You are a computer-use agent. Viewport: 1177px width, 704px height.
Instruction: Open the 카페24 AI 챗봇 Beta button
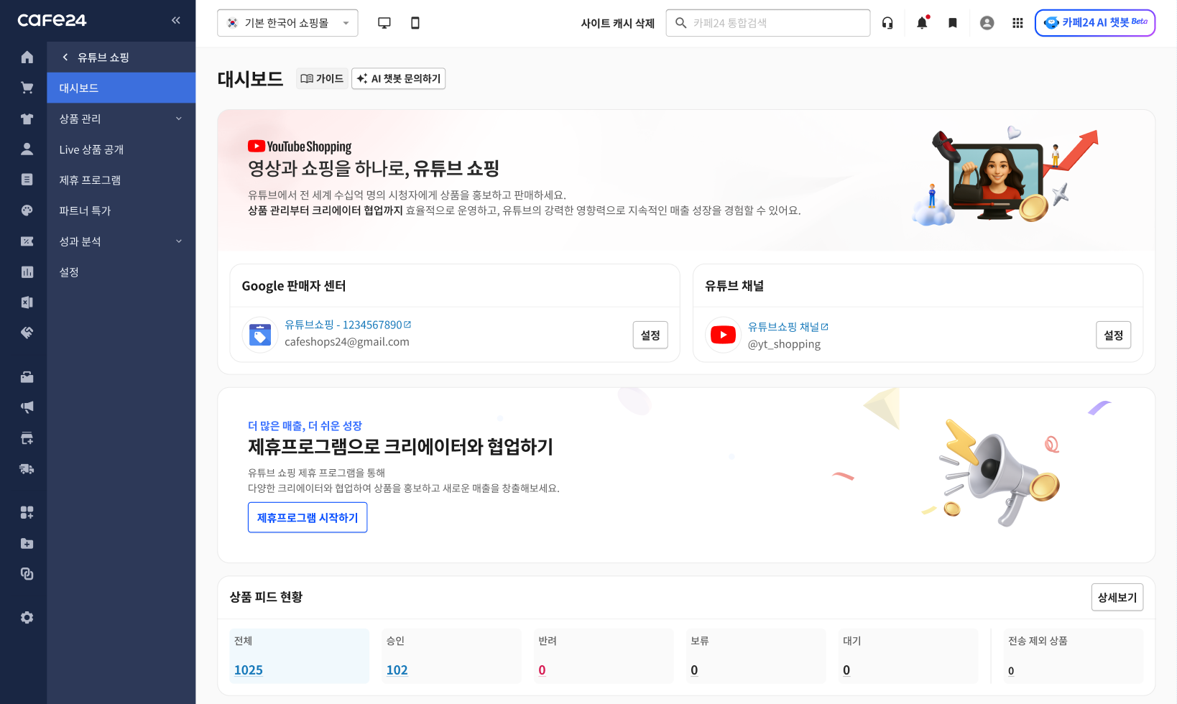pos(1095,23)
